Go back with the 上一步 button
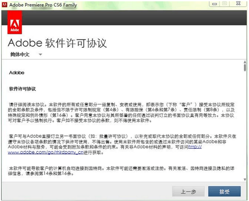The height and width of the screenshot is (201, 249). [188, 192]
